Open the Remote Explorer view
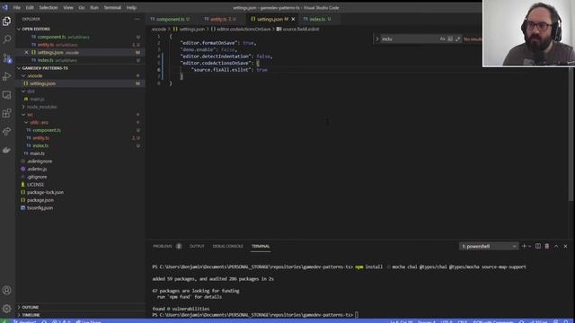The image size is (575, 323). (x=6, y=95)
